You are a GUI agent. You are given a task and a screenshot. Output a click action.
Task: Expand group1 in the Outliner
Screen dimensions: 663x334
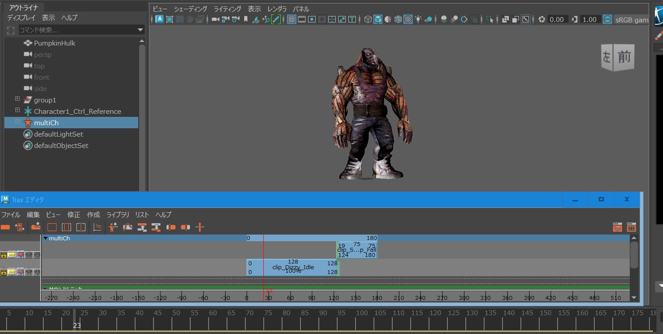pos(17,99)
